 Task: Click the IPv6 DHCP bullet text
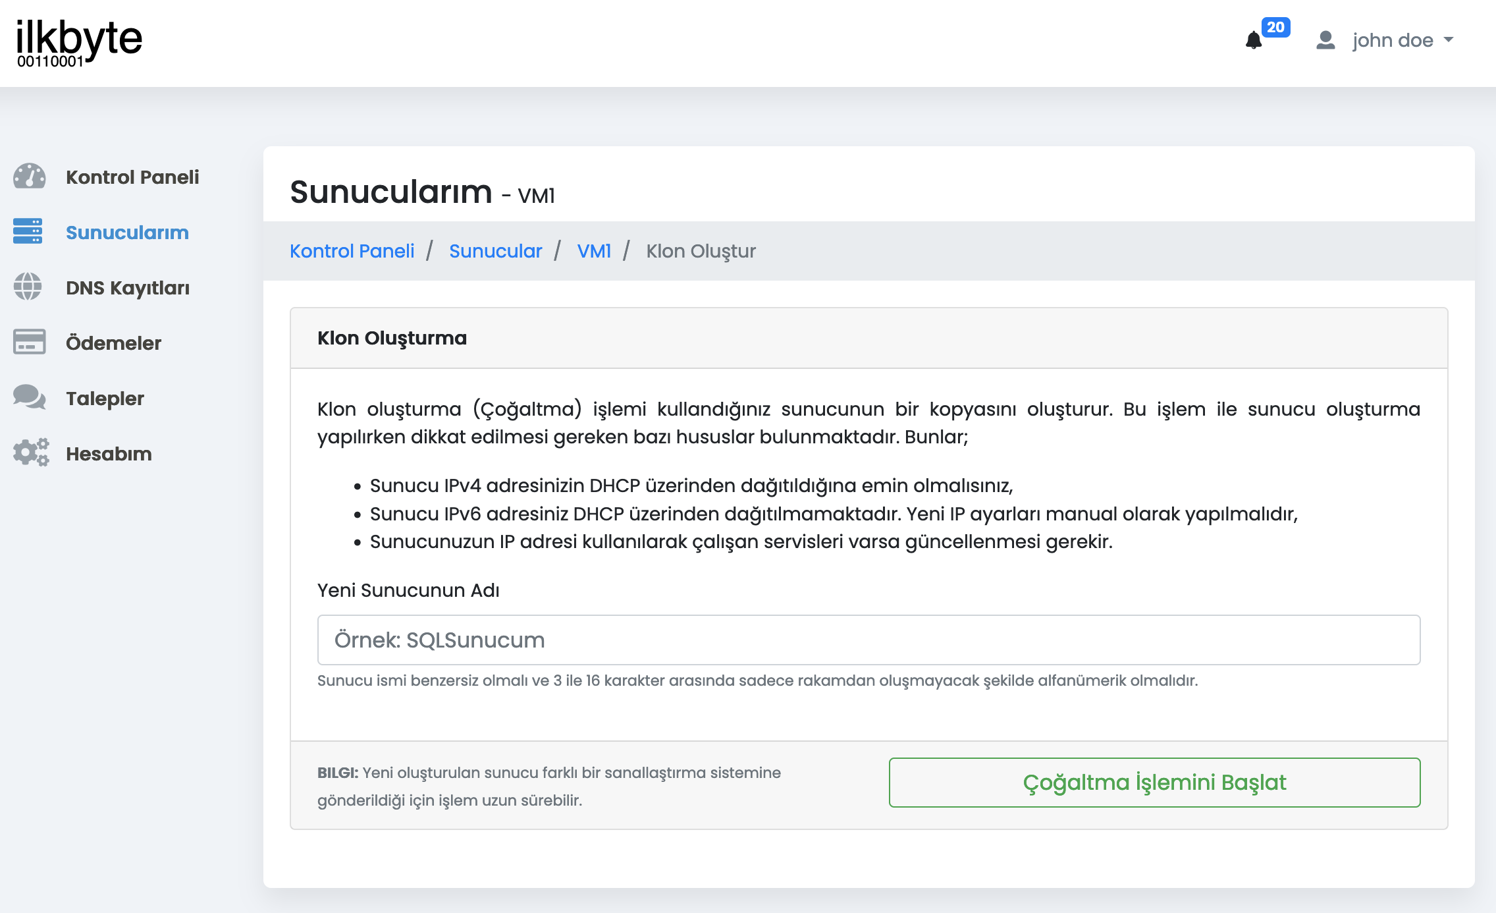click(834, 514)
